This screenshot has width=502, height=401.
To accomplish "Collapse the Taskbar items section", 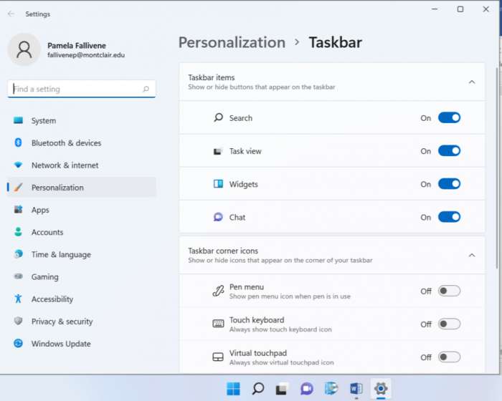I will (x=472, y=82).
